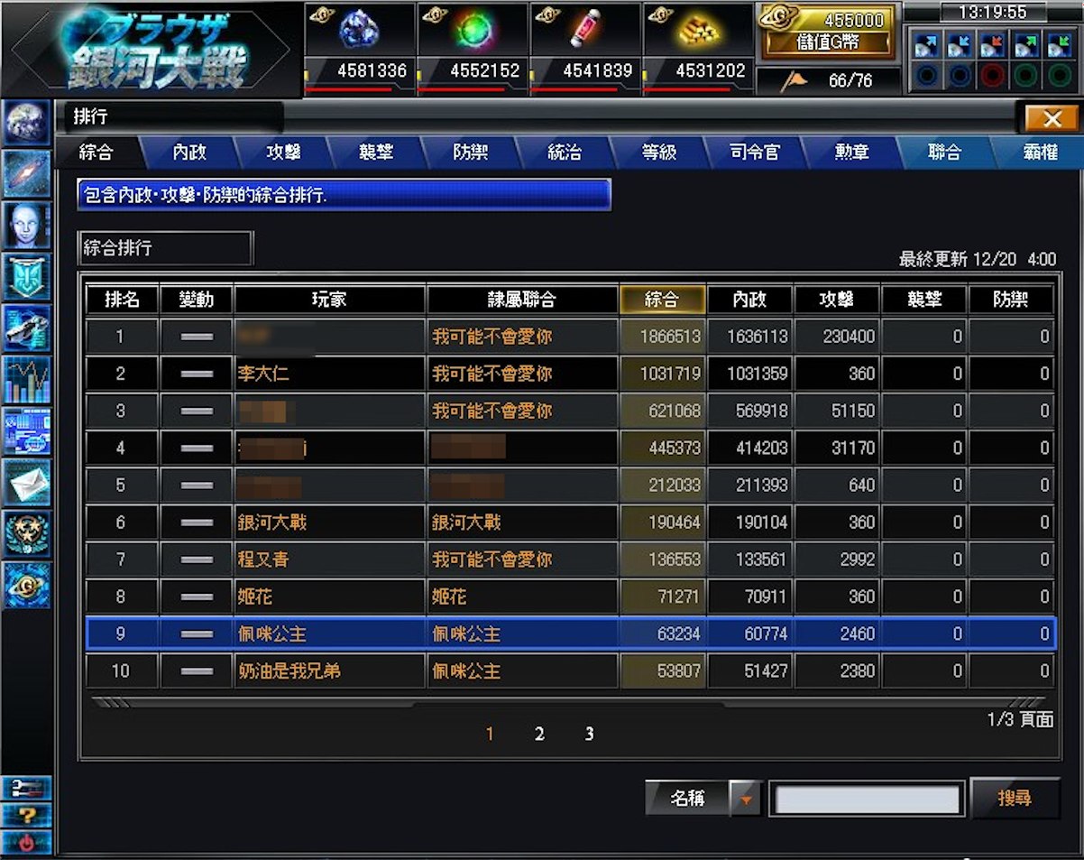
Task: Click the red incoming attack arrow icon
Action: click(x=992, y=45)
